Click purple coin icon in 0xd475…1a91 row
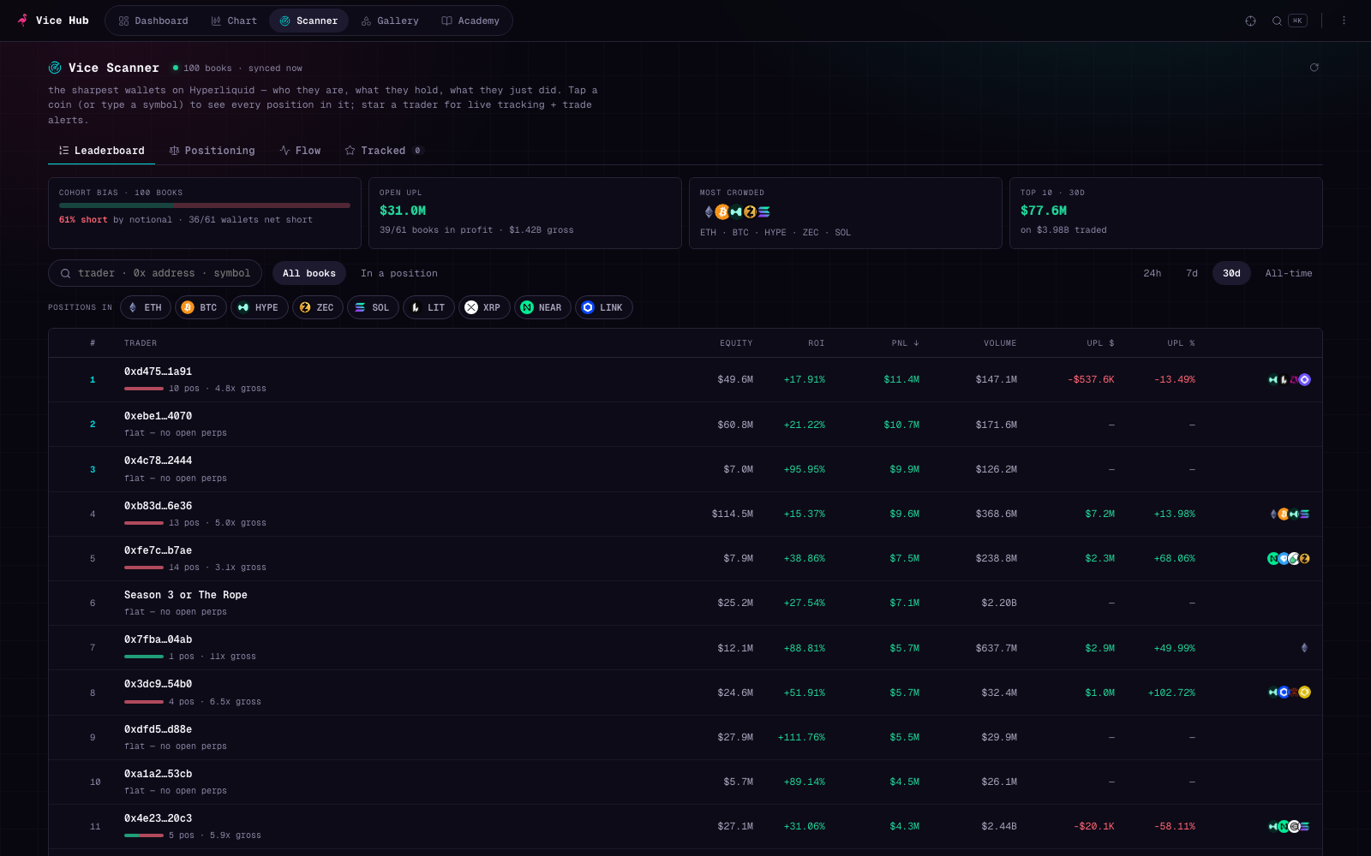Viewport: 1371px width, 856px height. point(1304,379)
